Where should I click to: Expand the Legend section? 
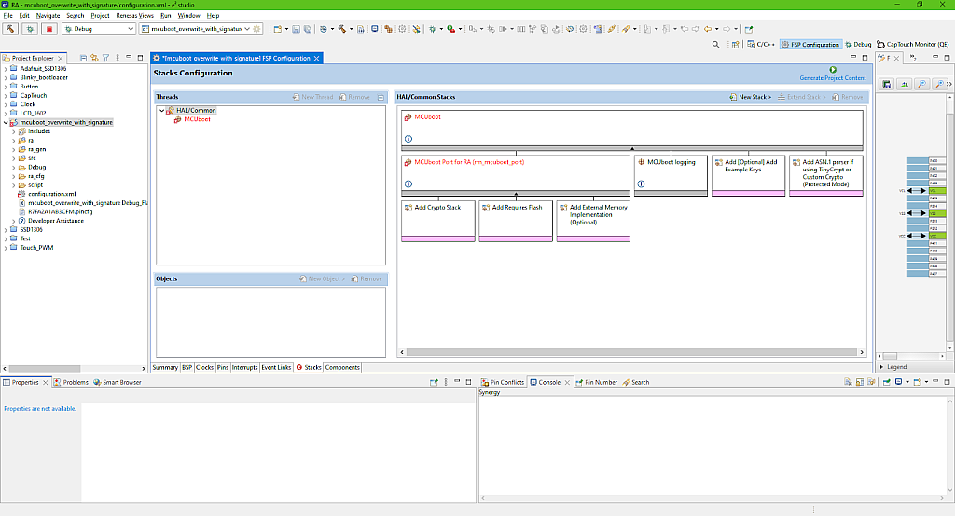click(x=883, y=367)
